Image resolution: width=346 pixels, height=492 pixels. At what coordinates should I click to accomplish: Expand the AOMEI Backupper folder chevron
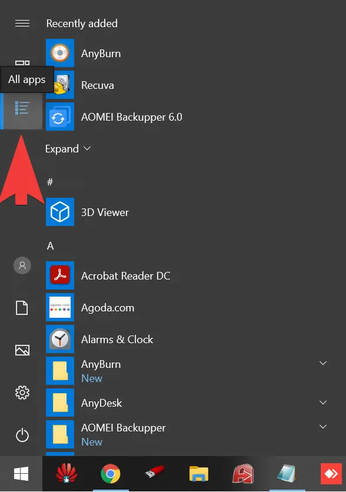coord(323,427)
